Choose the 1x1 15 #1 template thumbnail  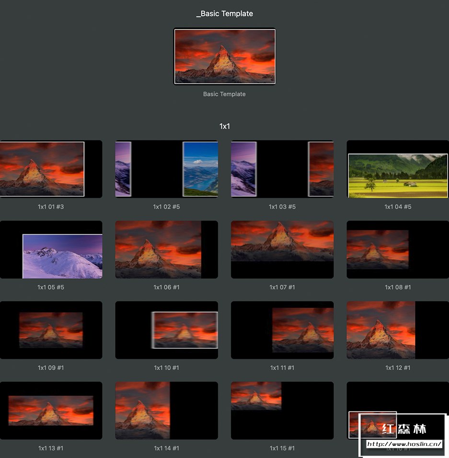(282, 410)
